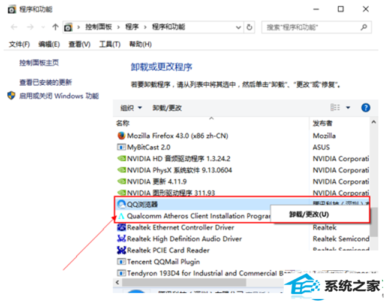The image size is (385, 302).
Task: Click the Tencent QQMail Plugin icon
Action: tap(121, 261)
